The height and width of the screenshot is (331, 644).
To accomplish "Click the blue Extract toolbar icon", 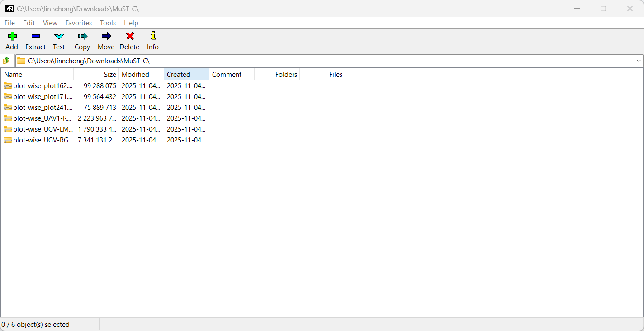I will [36, 37].
